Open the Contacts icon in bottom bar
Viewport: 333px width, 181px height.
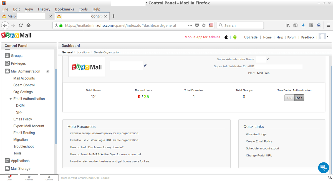[x=49, y=178]
